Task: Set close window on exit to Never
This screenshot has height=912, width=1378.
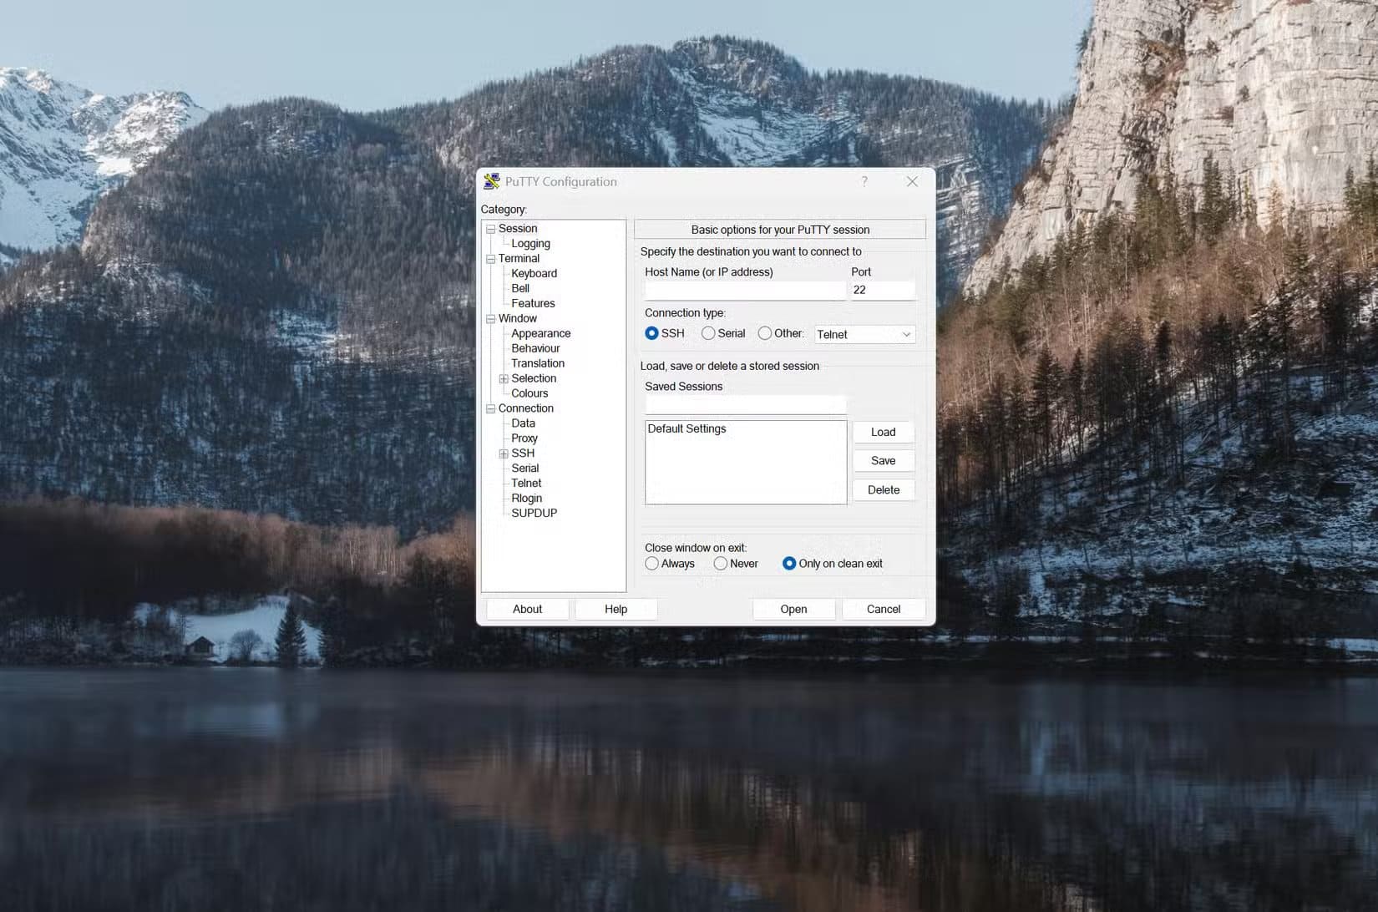Action: 720,564
